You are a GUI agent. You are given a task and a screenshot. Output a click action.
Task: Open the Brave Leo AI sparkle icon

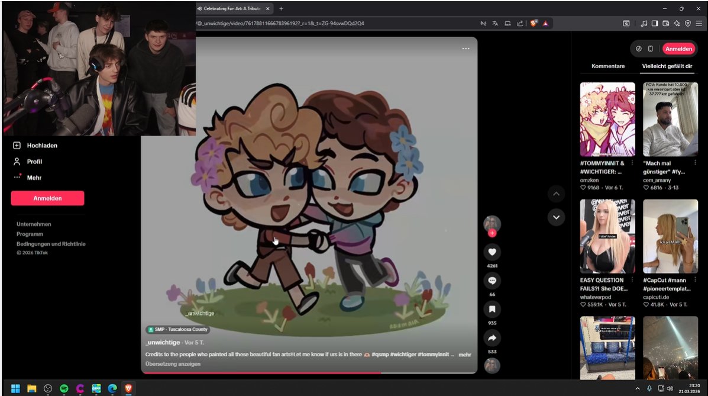pyautogui.click(x=677, y=23)
